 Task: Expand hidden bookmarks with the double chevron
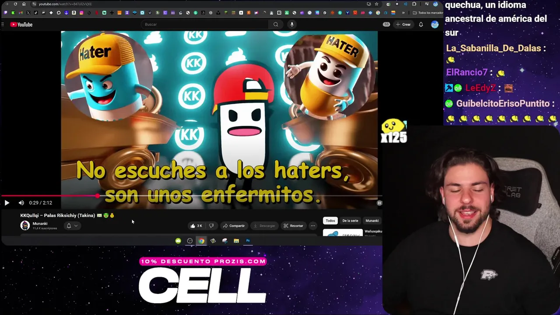coord(403,13)
